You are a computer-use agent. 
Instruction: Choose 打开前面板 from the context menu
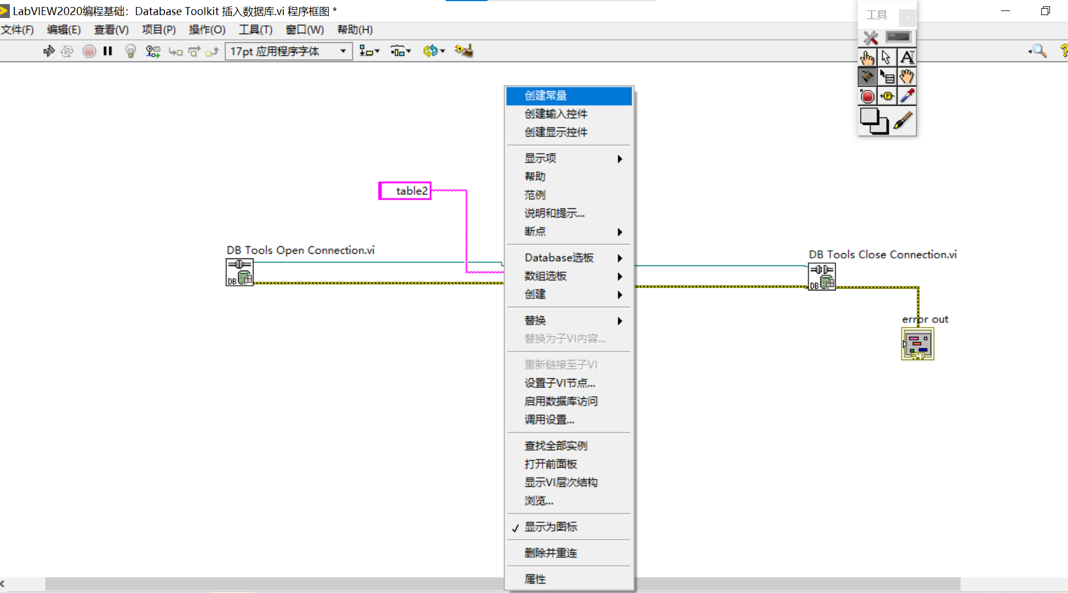550,463
